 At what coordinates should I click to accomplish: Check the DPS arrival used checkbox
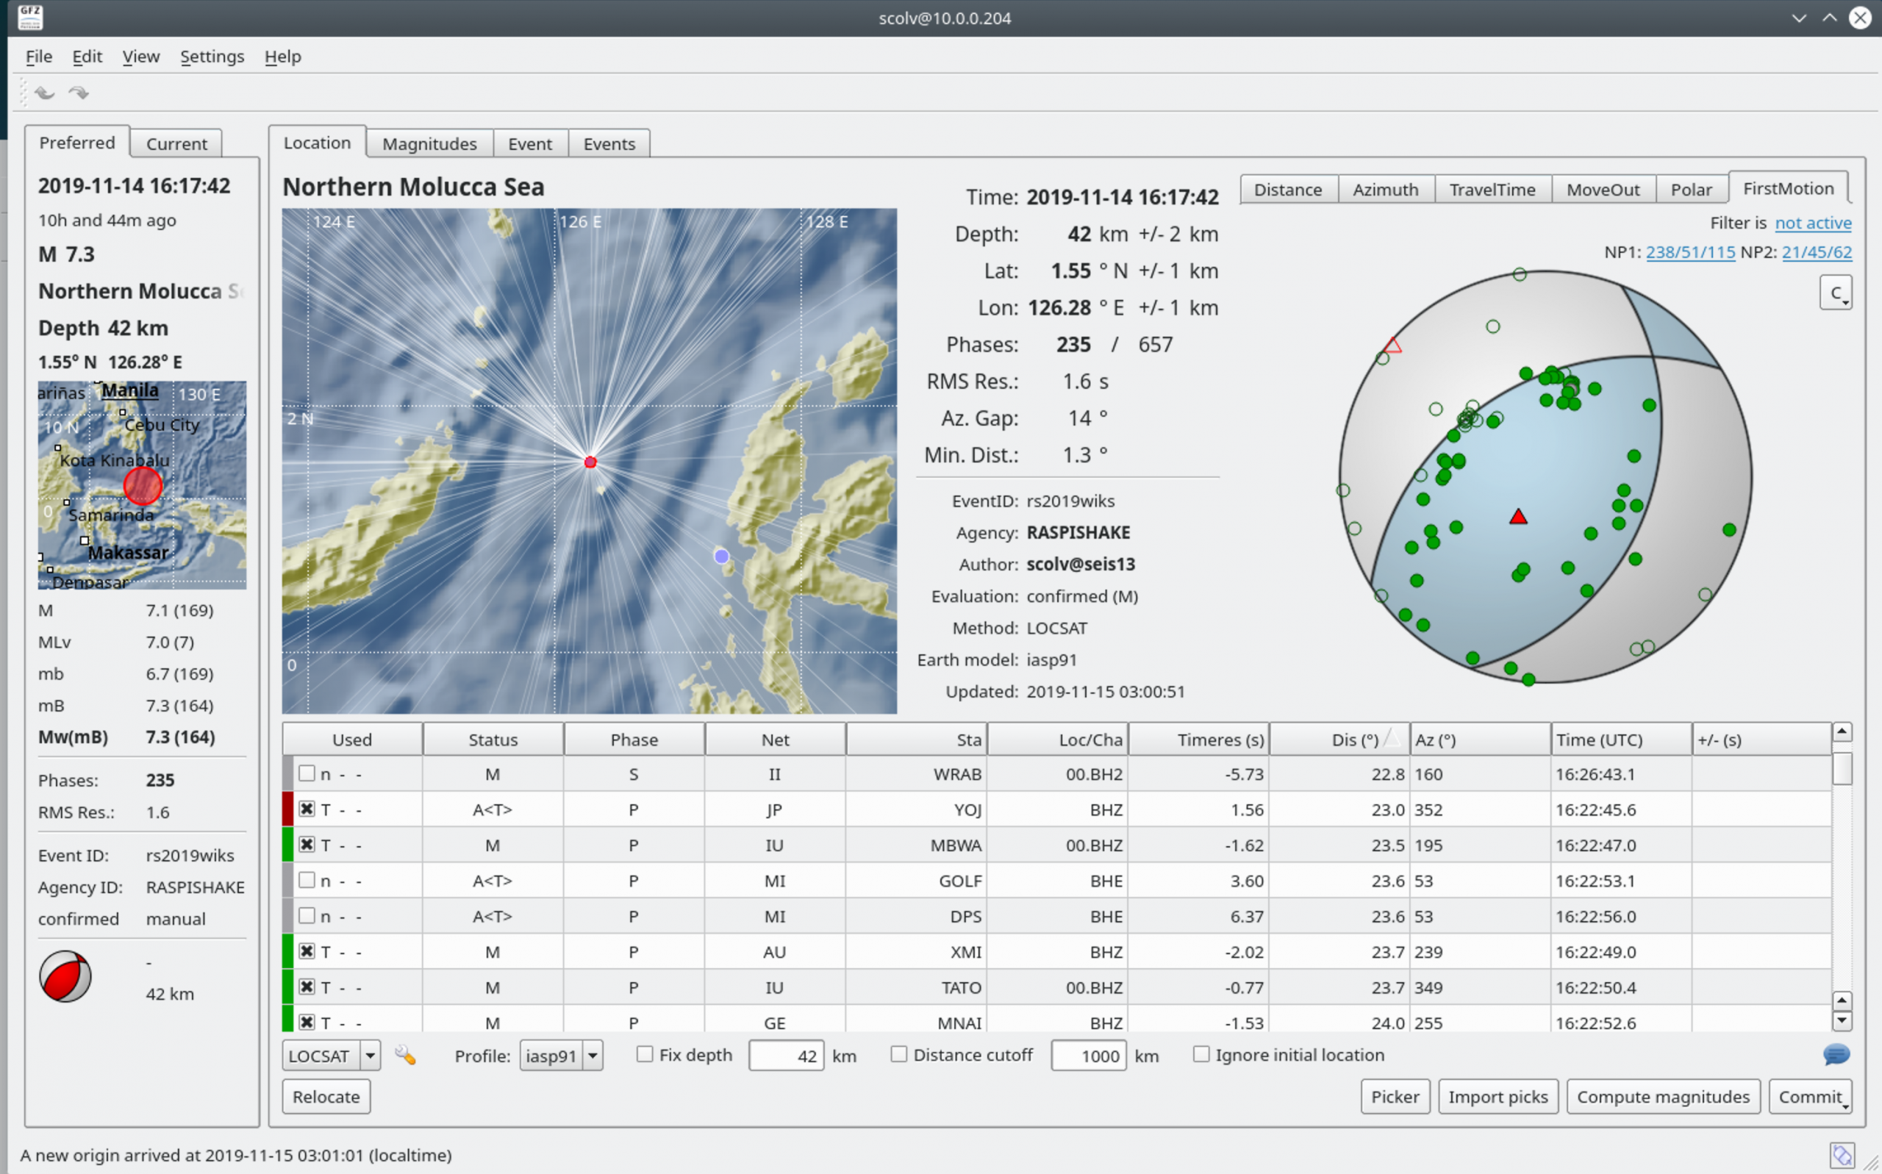pyautogui.click(x=307, y=915)
